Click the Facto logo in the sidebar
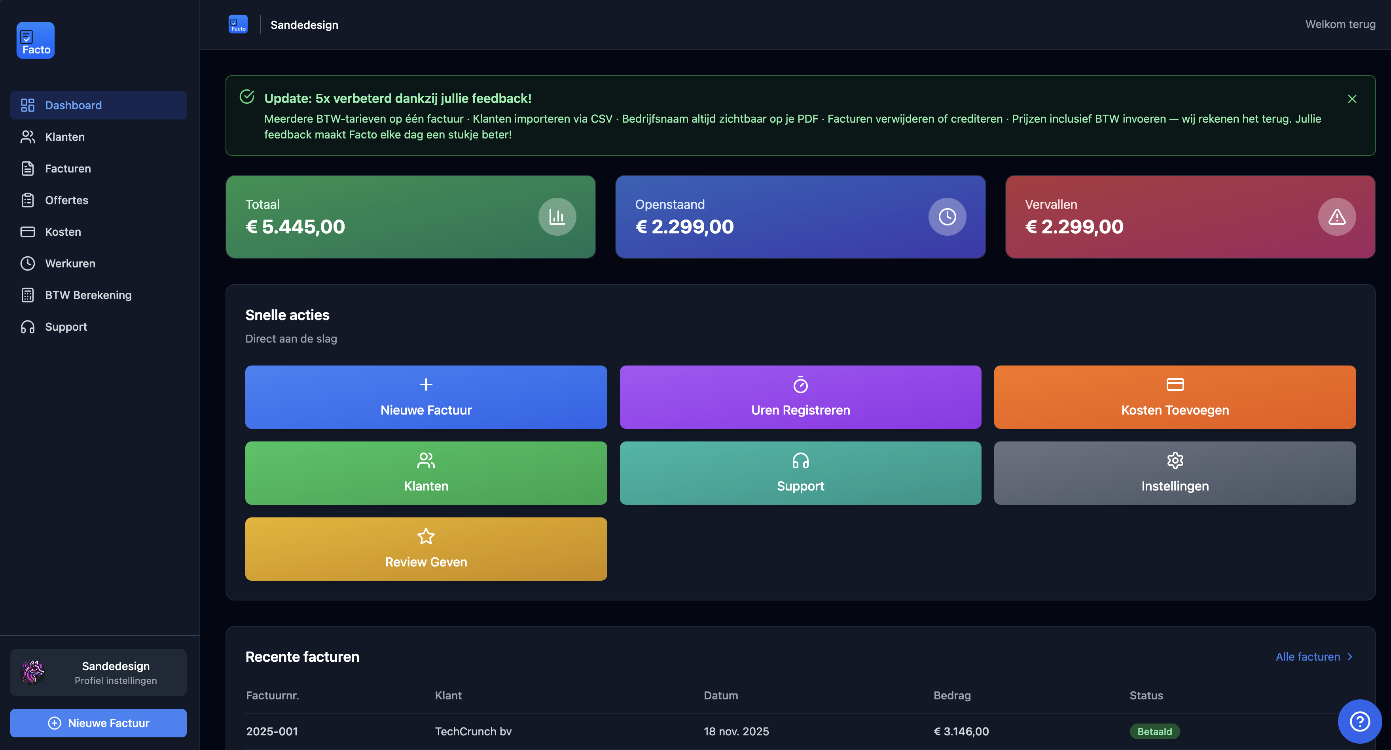The height and width of the screenshot is (750, 1391). (36, 40)
